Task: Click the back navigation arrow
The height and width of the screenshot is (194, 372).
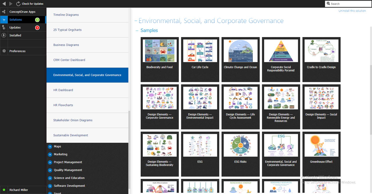Action: click(x=4, y=4)
